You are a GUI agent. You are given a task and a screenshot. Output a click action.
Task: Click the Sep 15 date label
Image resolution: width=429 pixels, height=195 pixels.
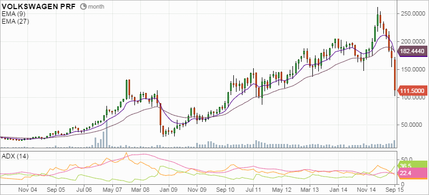point(394,189)
